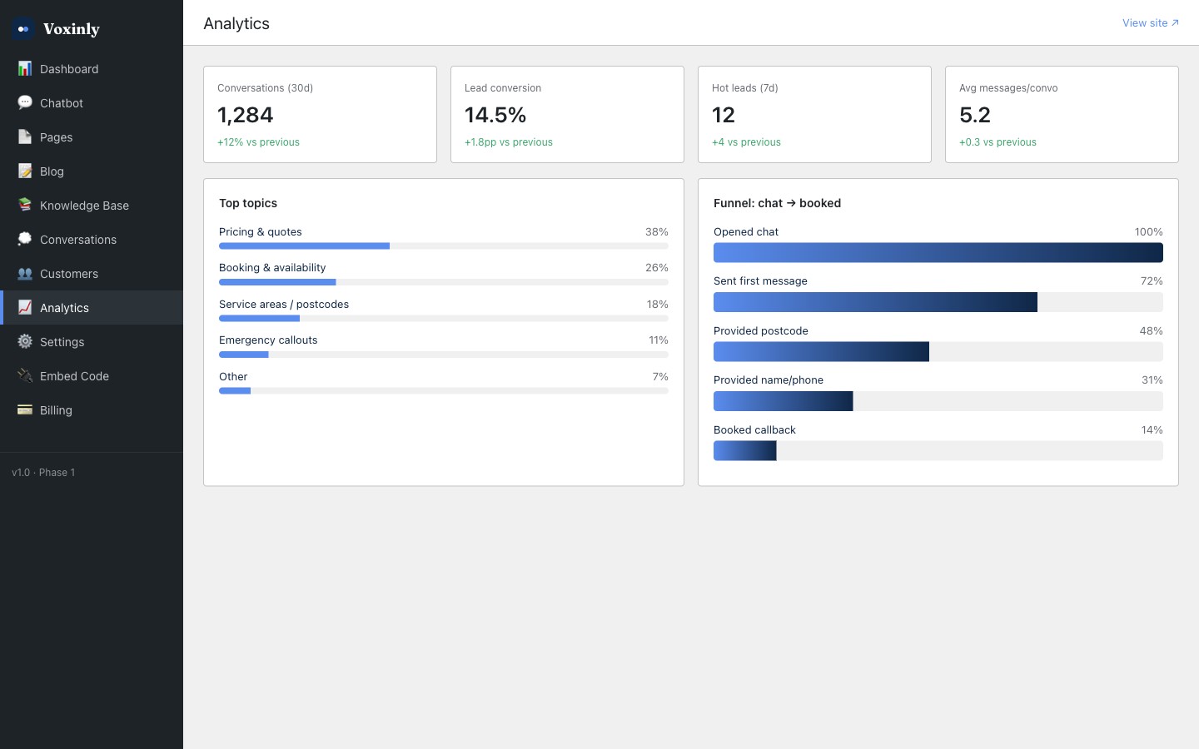
Task: Click the 48% funnel percentage
Action: tap(1151, 331)
